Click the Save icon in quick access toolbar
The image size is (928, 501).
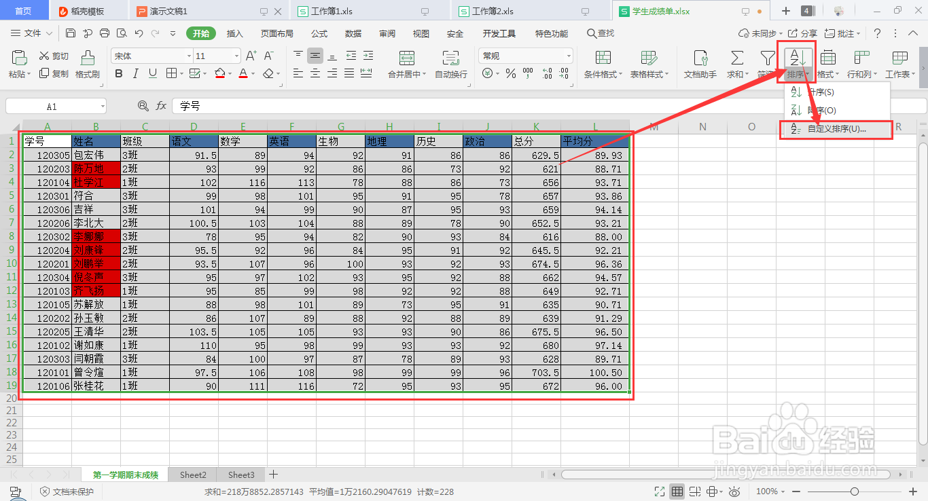(x=71, y=33)
